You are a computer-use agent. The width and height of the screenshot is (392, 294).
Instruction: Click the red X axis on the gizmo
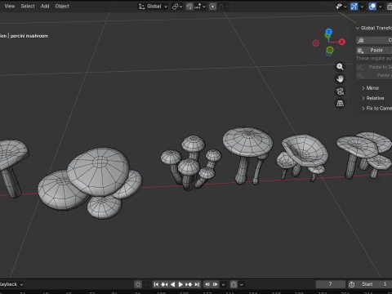(342, 42)
